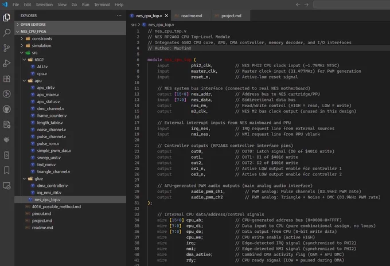Open noise_channel.v file
Image resolution: width=390 pixels, height=266 pixels.
click(x=70, y=130)
